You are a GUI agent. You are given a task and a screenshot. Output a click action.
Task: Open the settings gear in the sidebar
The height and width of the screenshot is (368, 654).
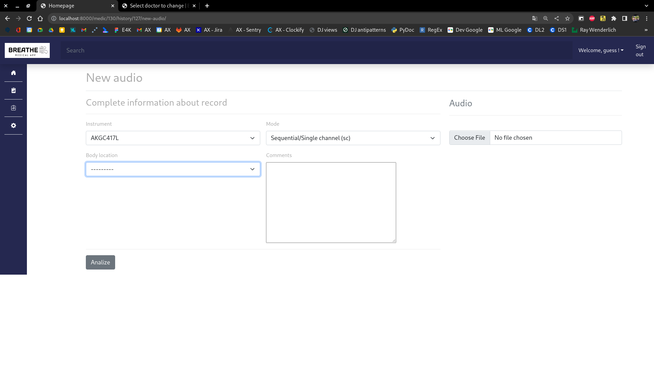(x=14, y=125)
